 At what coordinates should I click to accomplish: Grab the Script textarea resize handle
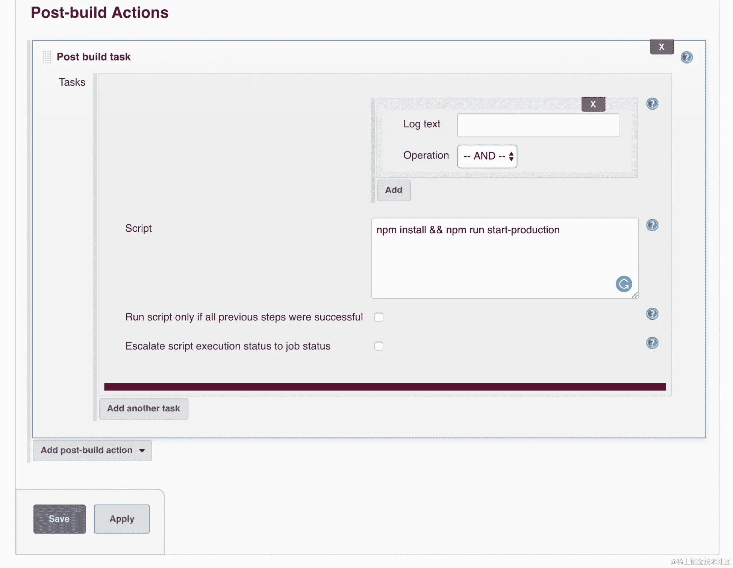point(635,295)
